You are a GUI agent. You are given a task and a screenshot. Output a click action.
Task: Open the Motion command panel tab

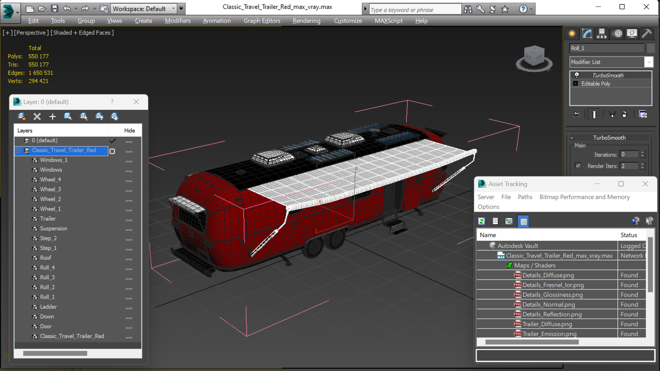(x=617, y=33)
